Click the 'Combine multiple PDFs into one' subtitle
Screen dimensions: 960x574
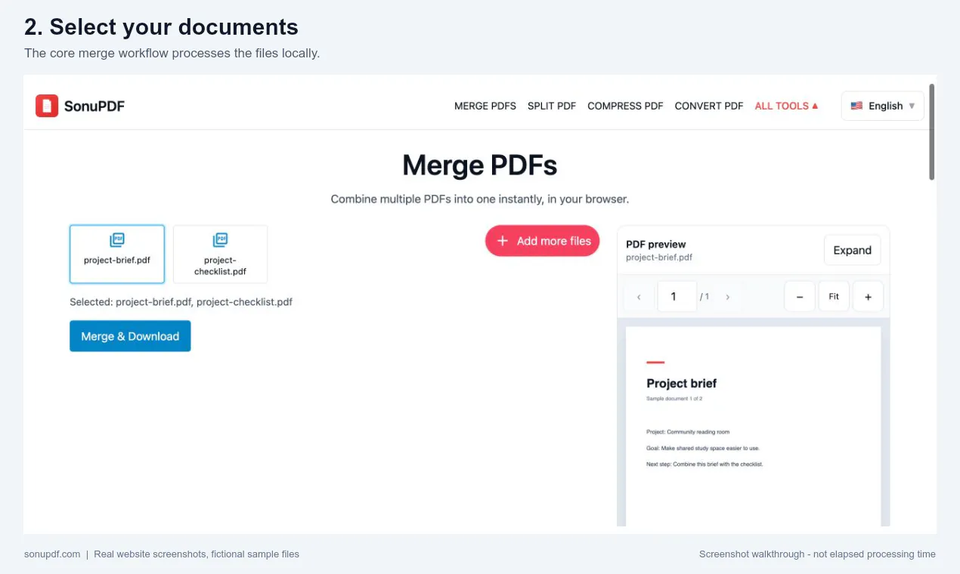click(x=480, y=199)
